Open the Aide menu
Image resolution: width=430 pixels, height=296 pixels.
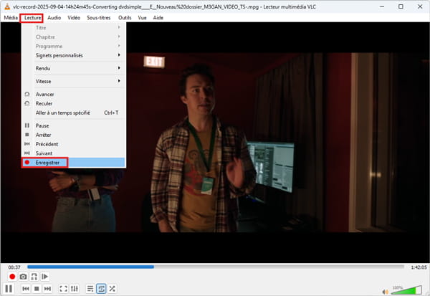tap(158, 18)
